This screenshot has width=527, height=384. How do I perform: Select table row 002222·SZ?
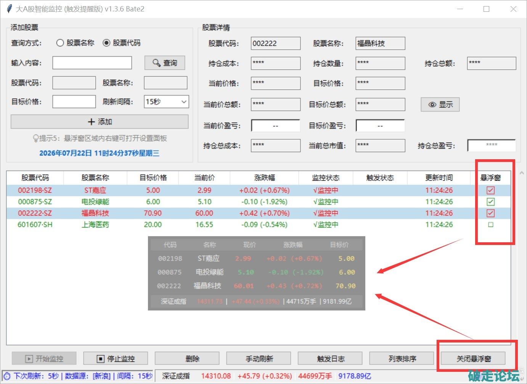tap(259, 213)
